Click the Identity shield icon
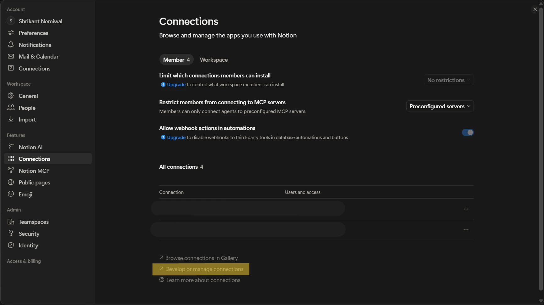 (x=11, y=245)
